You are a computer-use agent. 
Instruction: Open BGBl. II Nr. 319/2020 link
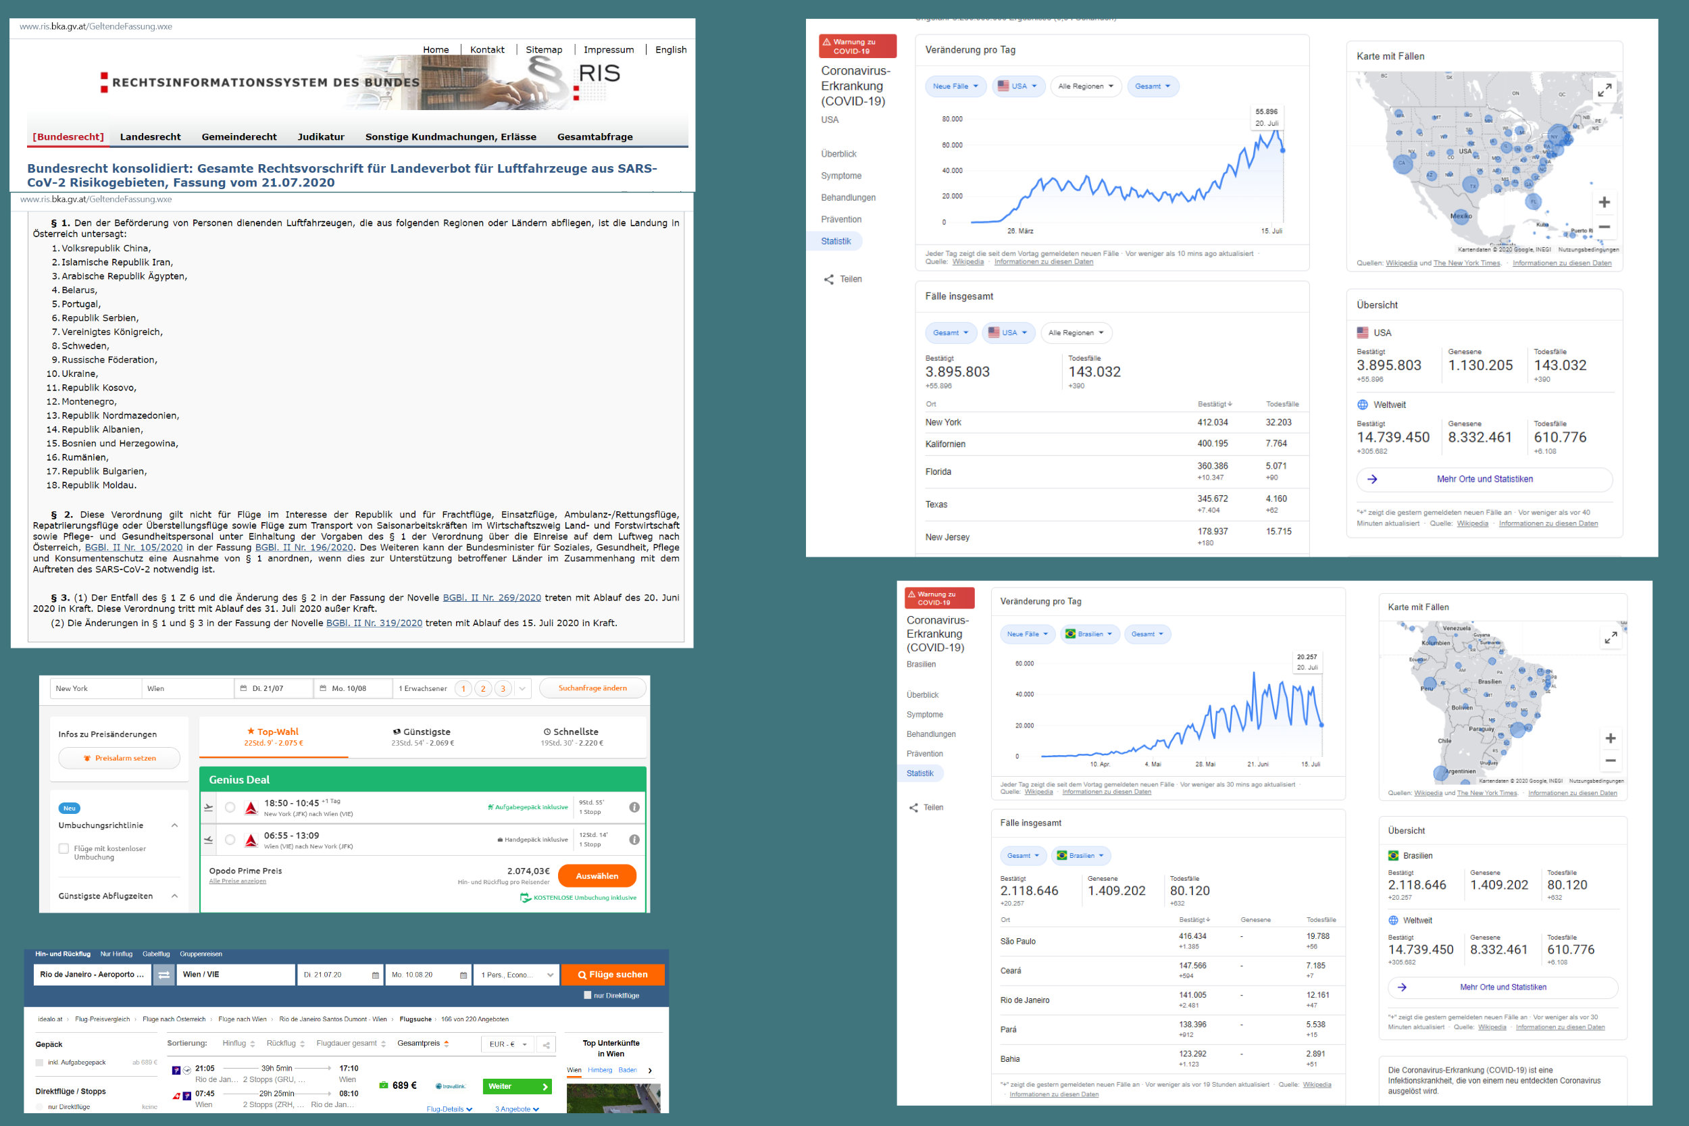pyautogui.click(x=374, y=623)
